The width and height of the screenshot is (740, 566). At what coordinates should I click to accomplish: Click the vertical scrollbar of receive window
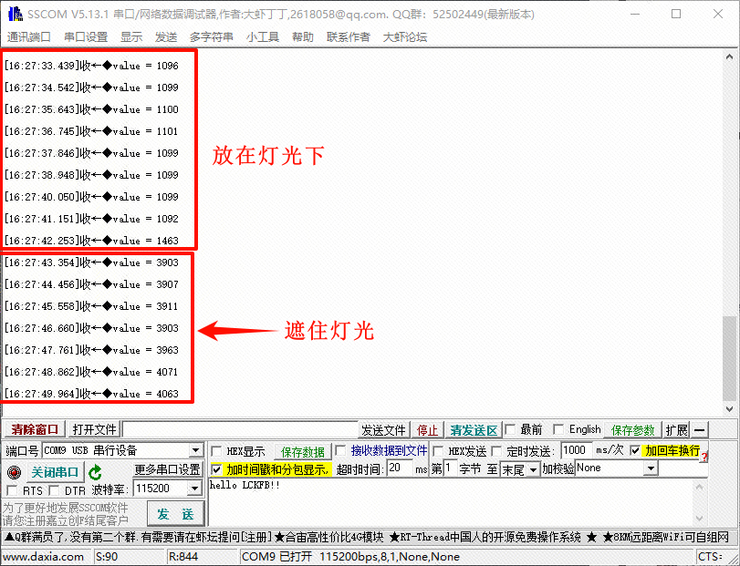coord(728,228)
